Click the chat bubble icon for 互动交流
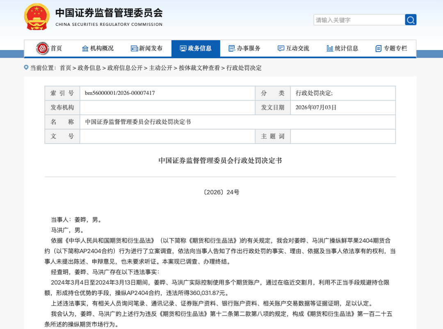The image size is (443, 329). (281, 49)
